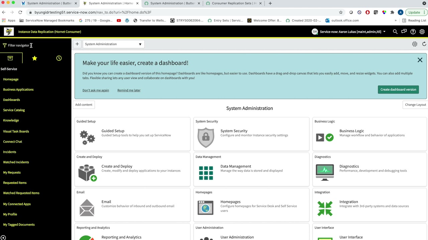
Task: Click the browser back arrow
Action: 4,12
